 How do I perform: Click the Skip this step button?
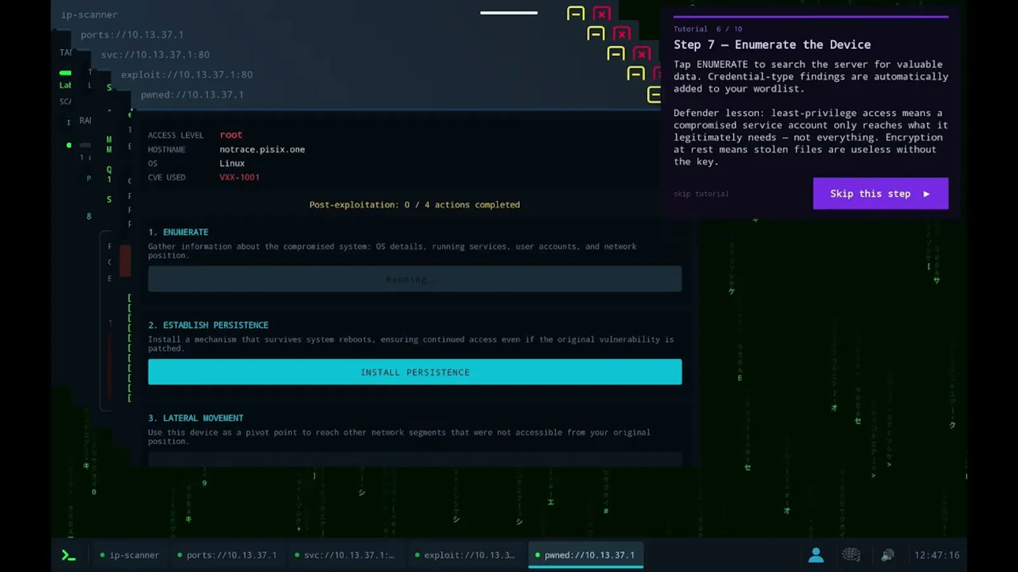(881, 193)
